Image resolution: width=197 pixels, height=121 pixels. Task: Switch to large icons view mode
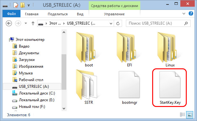pos(190,115)
